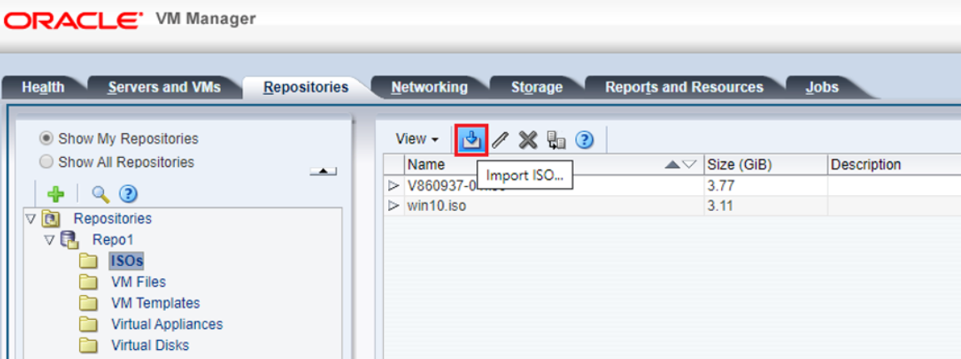This screenshot has height=359, width=961.
Task: Select the win10.iso name cell
Action: tap(554, 206)
